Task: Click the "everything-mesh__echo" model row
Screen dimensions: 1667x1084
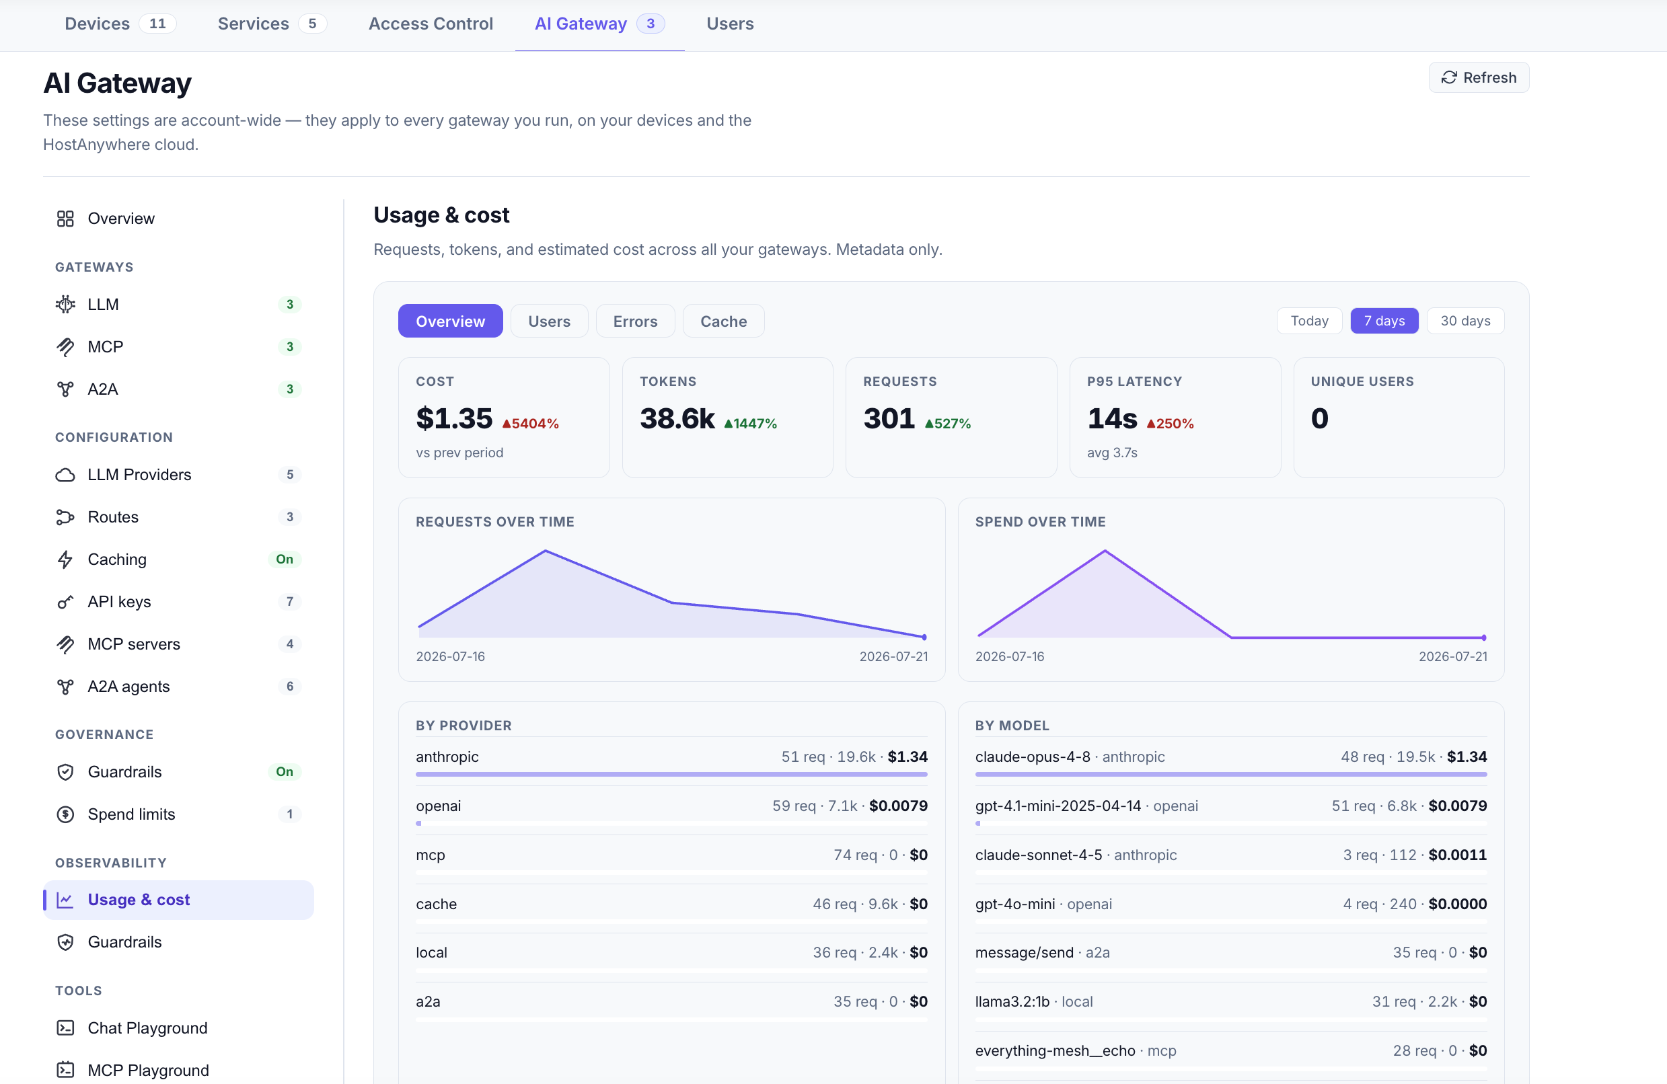Action: point(1230,1055)
